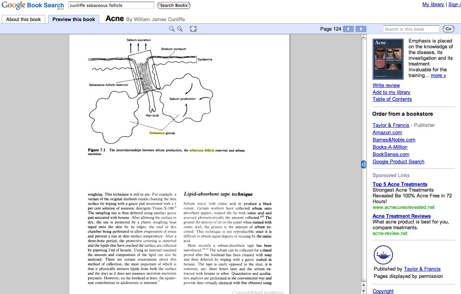Click the zoom out magnifier icon
The width and height of the screenshot is (461, 294).
pyautogui.click(x=172, y=29)
